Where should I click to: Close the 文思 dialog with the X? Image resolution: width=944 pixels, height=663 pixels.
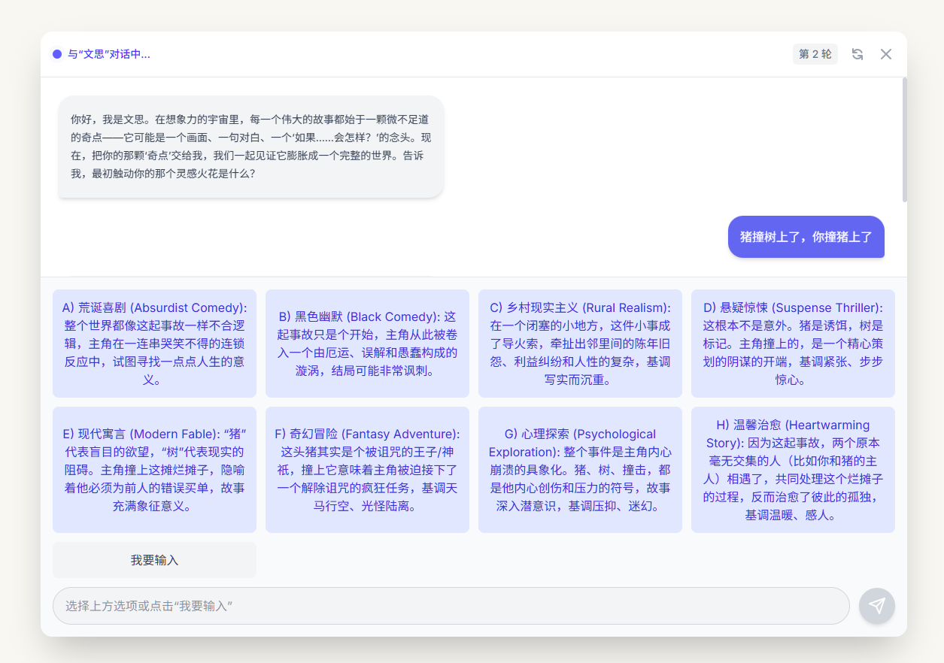point(886,53)
